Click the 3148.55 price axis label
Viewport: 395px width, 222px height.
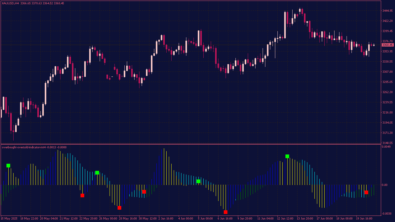(387, 143)
